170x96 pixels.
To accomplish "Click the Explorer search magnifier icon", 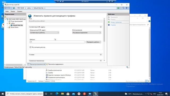I will pyautogui.click(x=148, y=25).
